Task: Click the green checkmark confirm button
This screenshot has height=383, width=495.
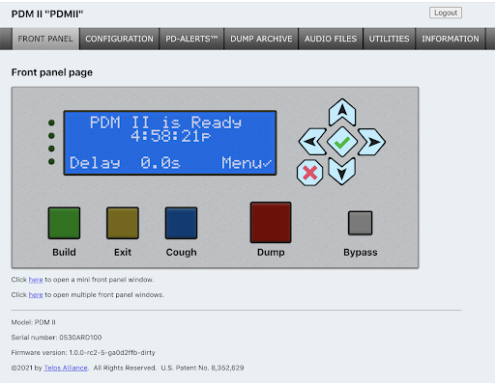Action: 342,142
